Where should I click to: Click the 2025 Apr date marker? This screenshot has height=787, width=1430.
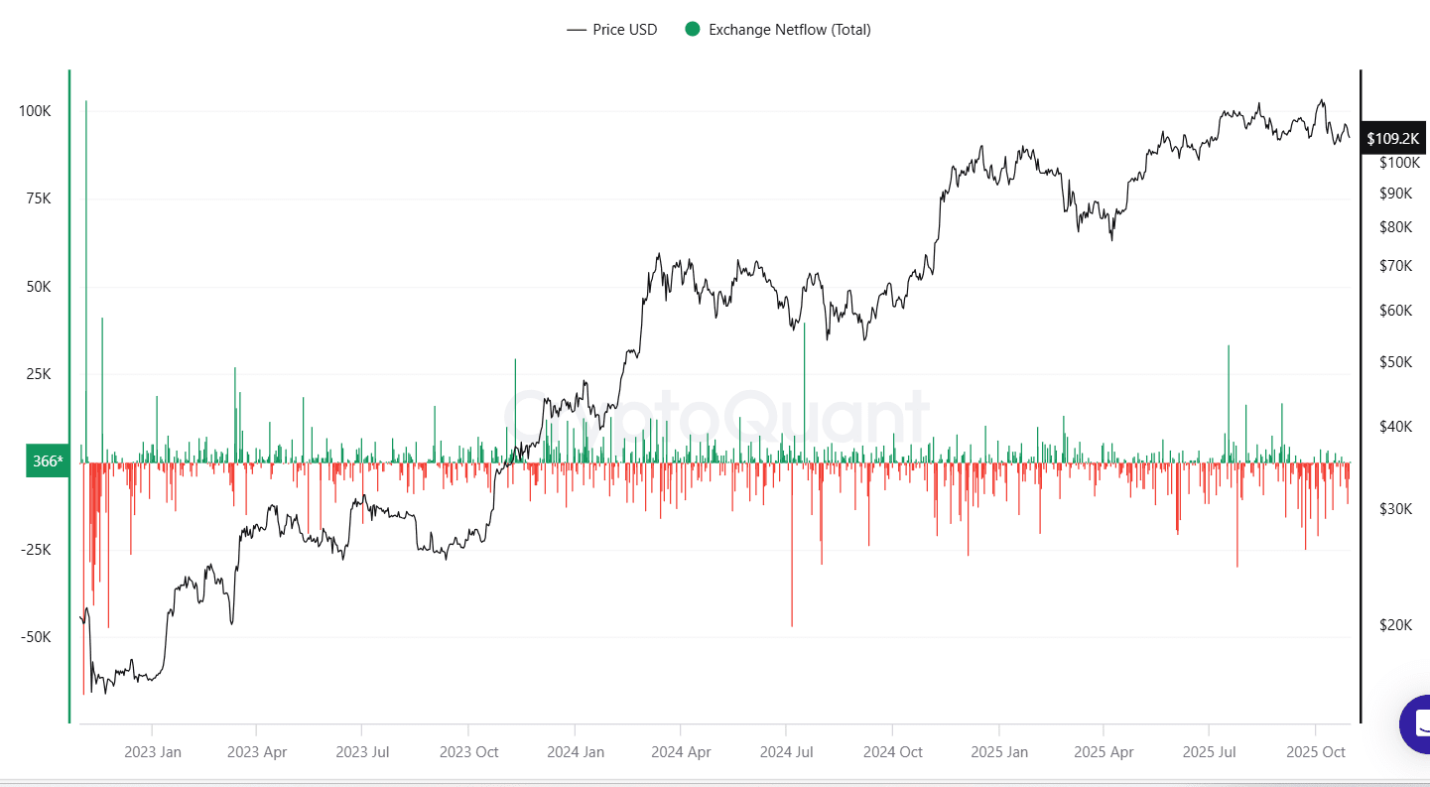point(1104,752)
